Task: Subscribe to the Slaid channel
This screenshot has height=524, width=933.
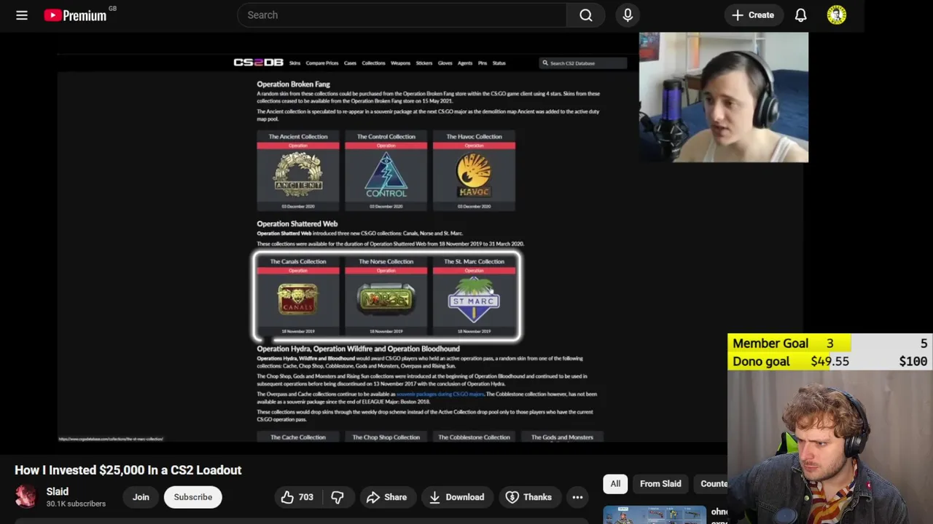Action: click(x=193, y=497)
